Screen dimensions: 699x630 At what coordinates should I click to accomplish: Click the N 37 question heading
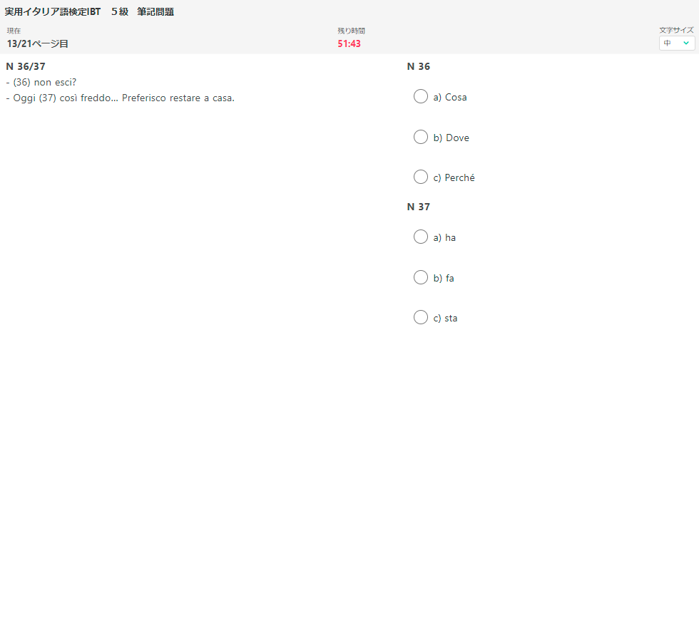(x=418, y=207)
